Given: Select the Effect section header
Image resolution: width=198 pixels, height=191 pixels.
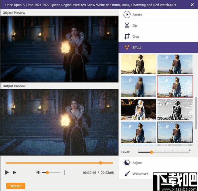Looking at the screenshot, I should click(x=158, y=47).
